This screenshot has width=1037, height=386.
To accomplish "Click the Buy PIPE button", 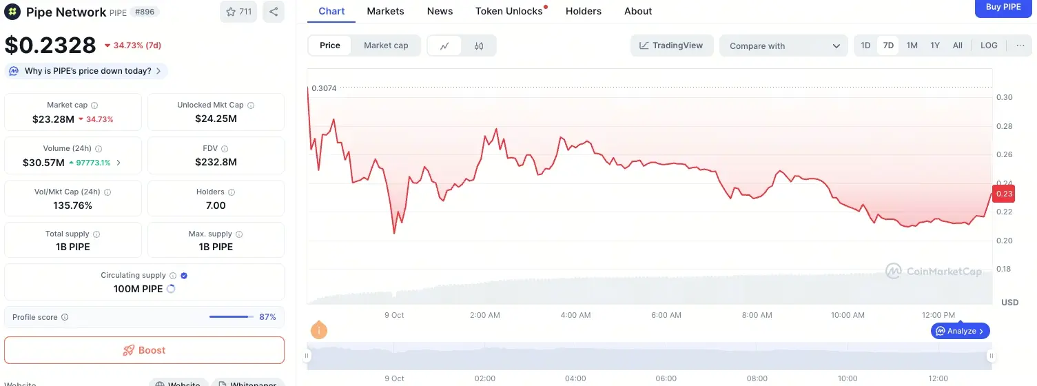I will pyautogui.click(x=1003, y=8).
